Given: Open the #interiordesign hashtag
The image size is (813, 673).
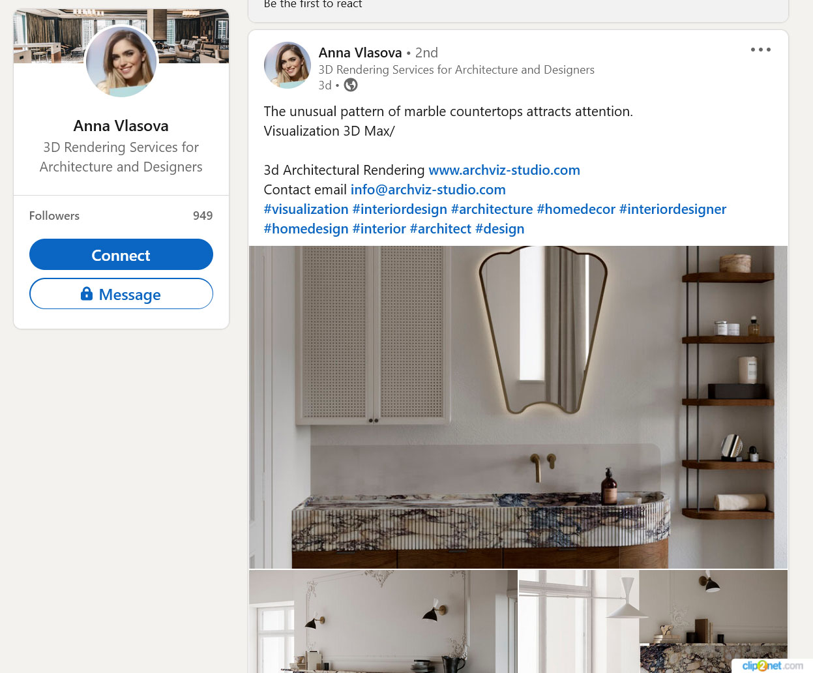Looking at the screenshot, I should click(400, 209).
